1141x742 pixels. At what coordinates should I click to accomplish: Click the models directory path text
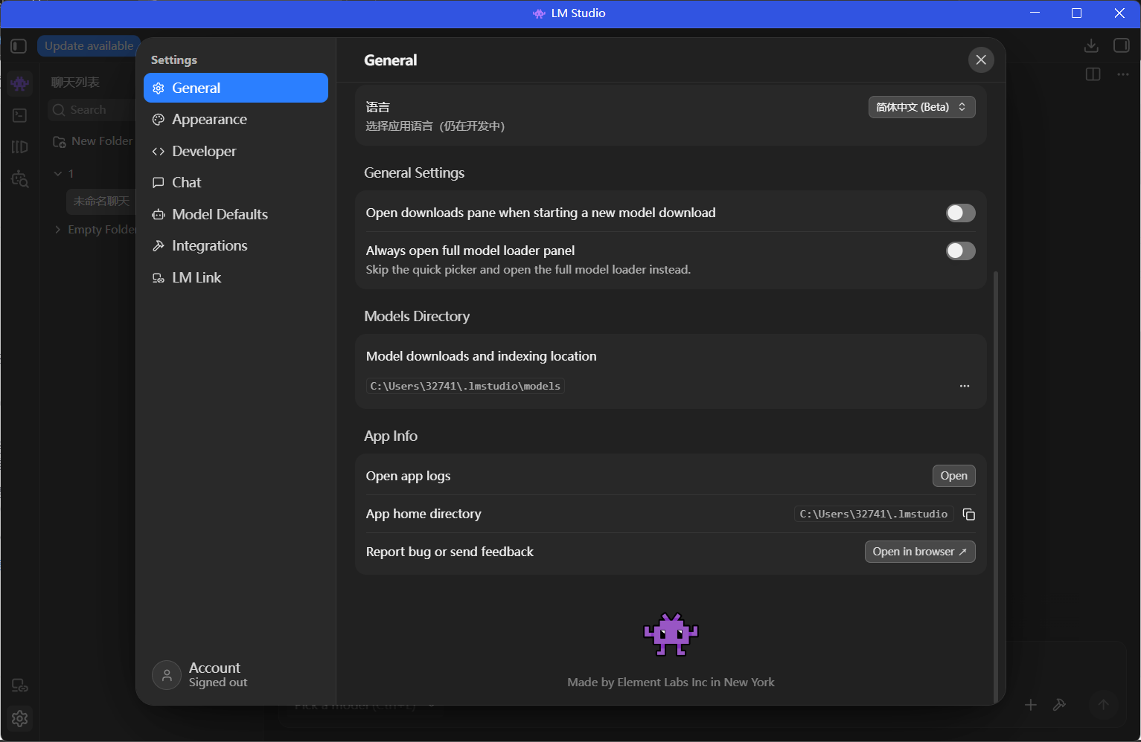coord(465,386)
